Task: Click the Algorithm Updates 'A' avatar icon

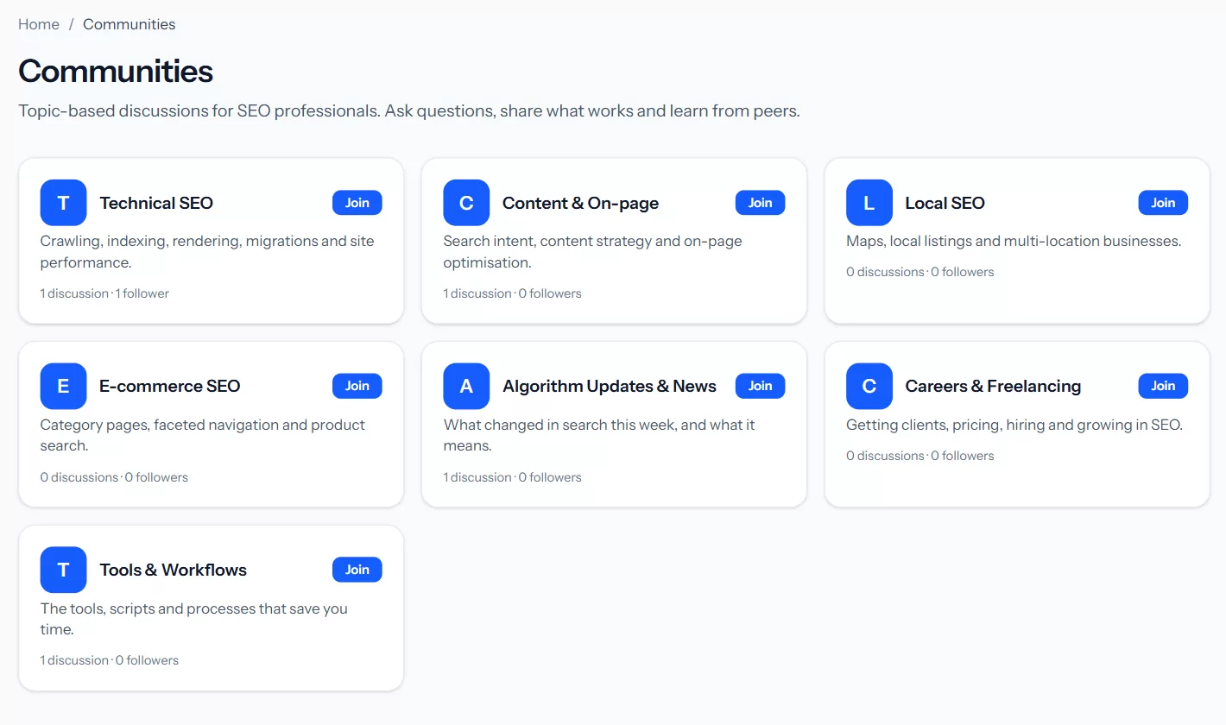Action: pos(466,386)
